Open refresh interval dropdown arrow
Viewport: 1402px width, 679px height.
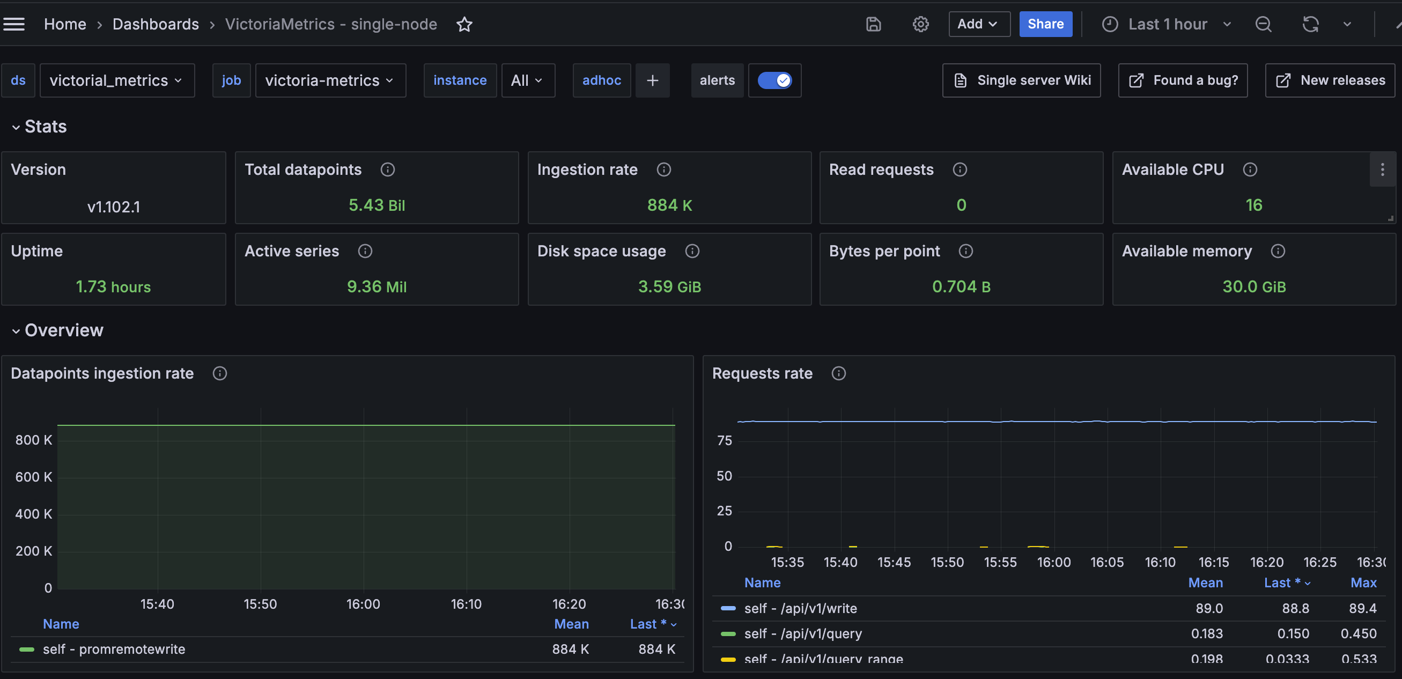coord(1347,24)
